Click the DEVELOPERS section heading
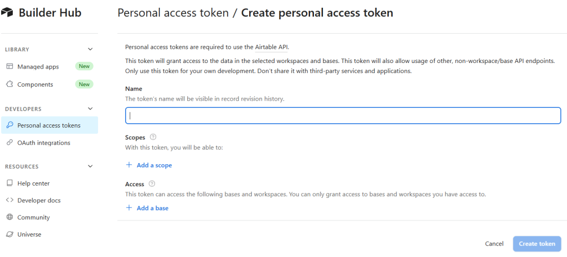This screenshot has width=567, height=257. tap(23, 109)
